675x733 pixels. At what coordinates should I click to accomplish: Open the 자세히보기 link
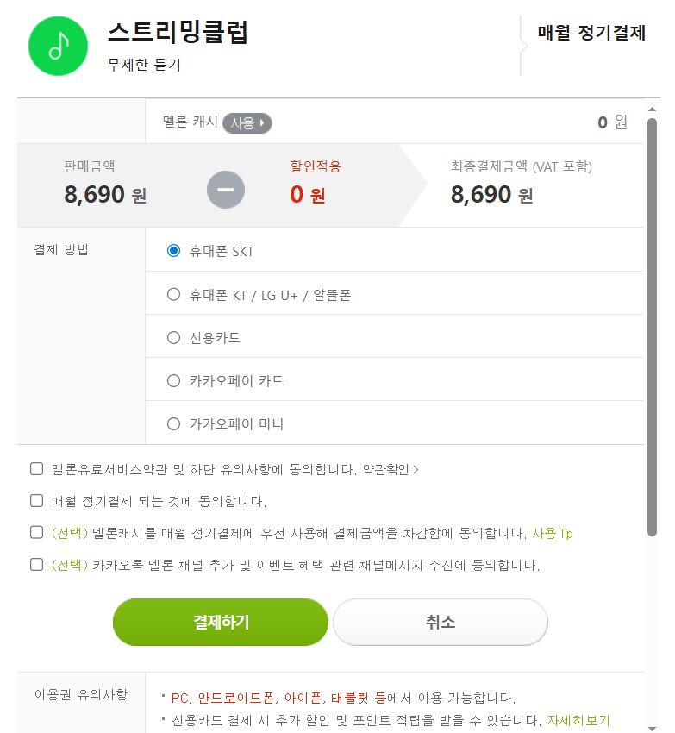pyautogui.click(x=578, y=720)
